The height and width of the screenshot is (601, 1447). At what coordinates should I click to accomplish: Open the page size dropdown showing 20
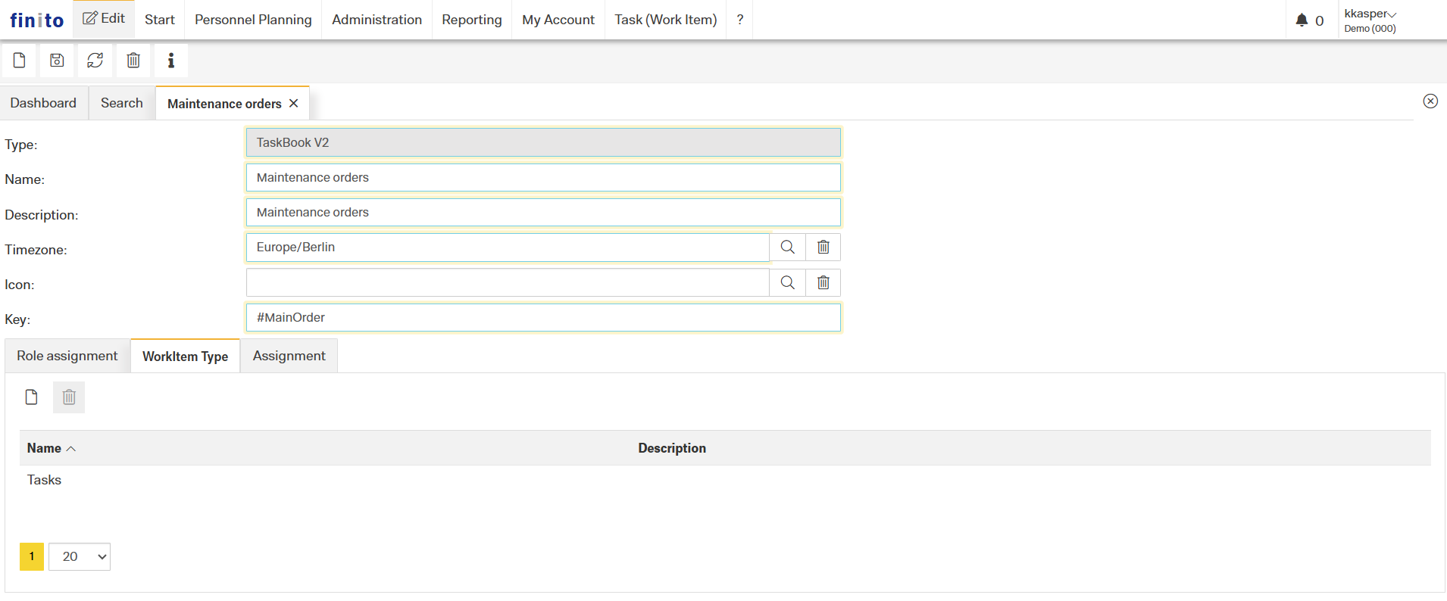(x=80, y=556)
